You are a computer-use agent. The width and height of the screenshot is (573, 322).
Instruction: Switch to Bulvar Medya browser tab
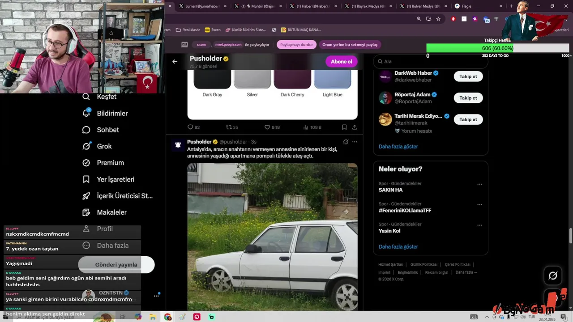[x=423, y=6]
